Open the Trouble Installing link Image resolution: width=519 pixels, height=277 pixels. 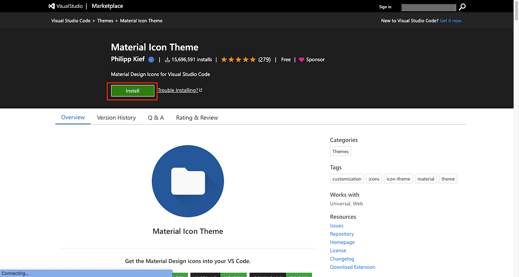[x=178, y=90]
